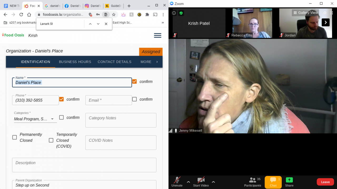This screenshot has width=337, height=189.
Task: Jump to next find-in-page match
Action: (98, 24)
